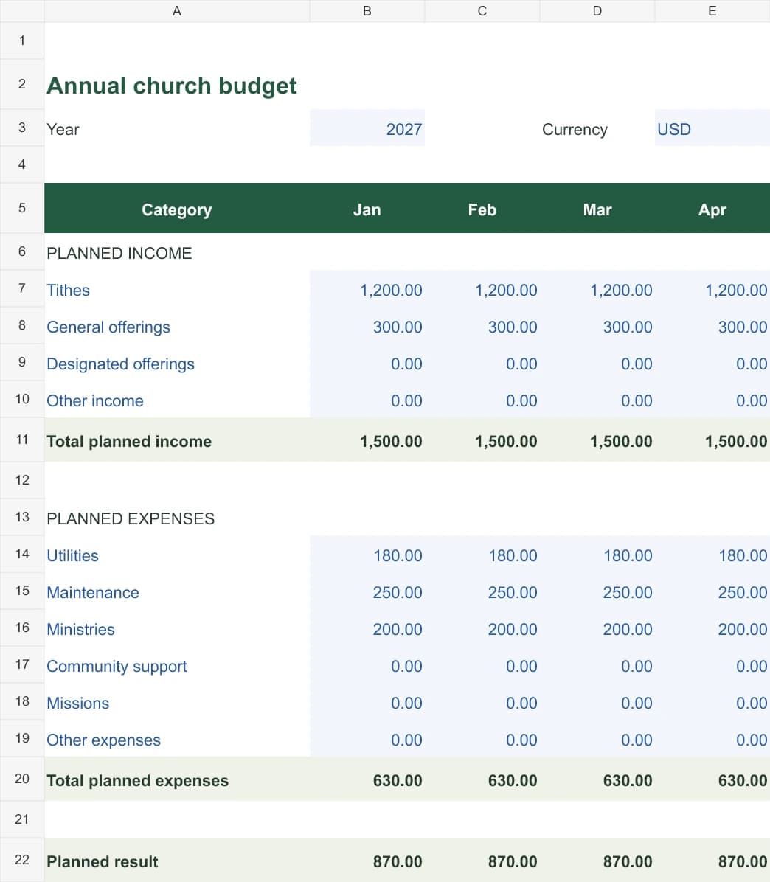Select column B header
Screen dimensions: 770x882
pos(367,11)
